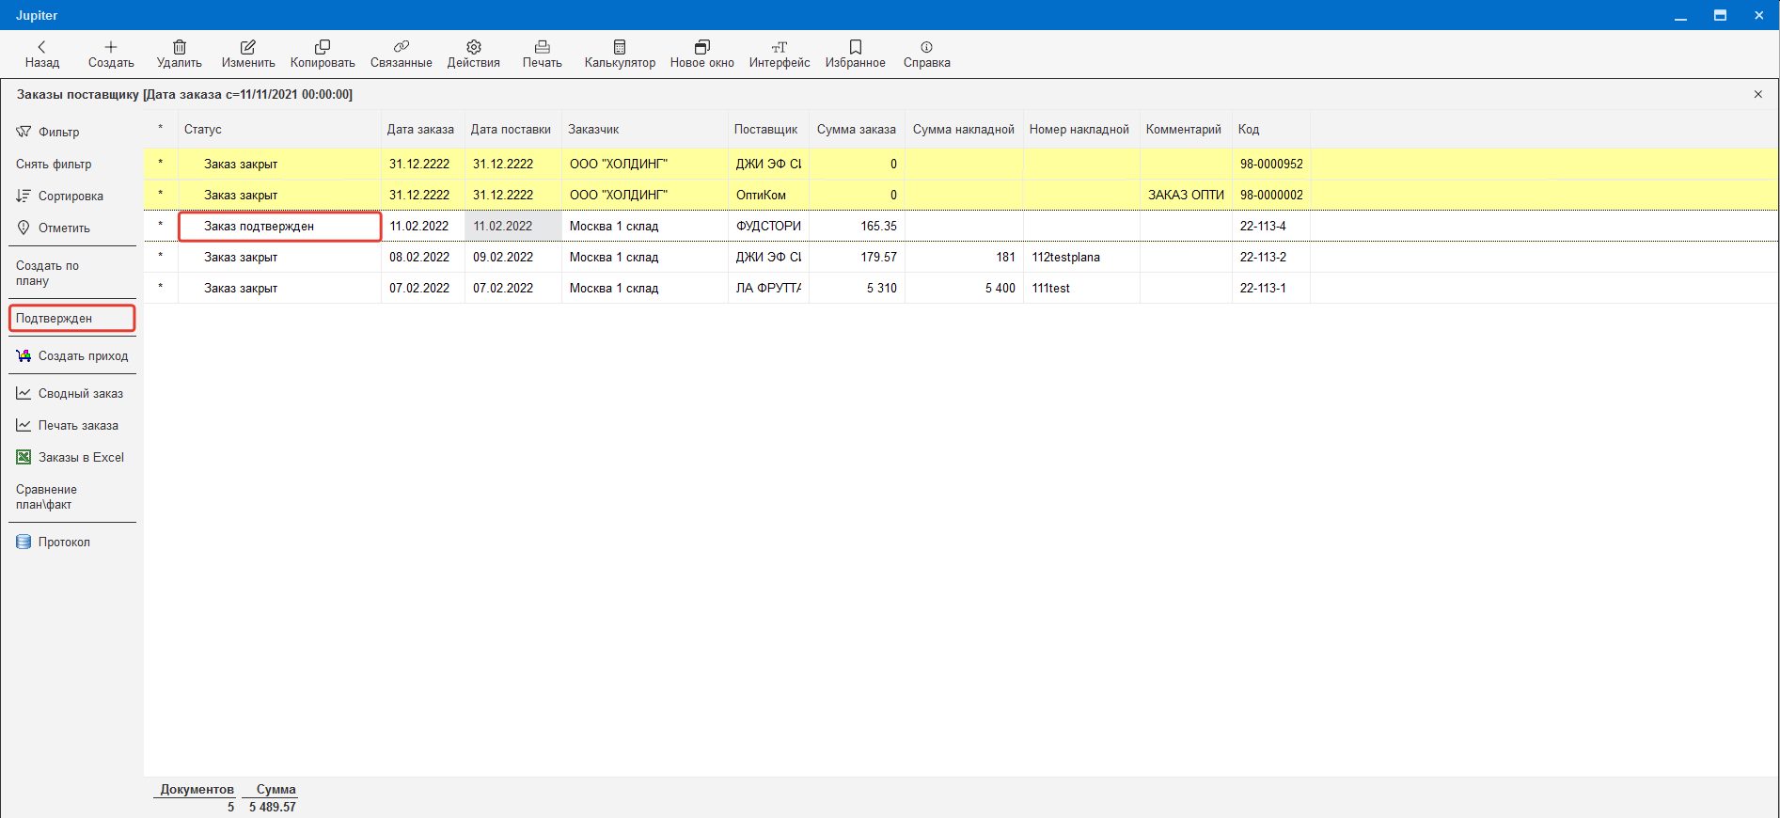Click Создать по плану

coord(47,273)
